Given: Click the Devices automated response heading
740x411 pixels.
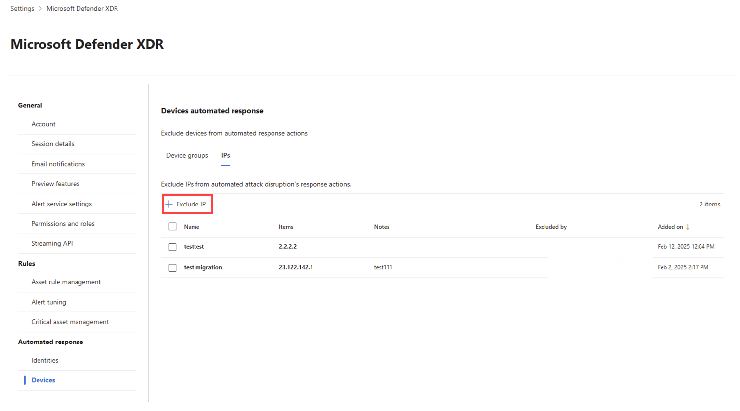Looking at the screenshot, I should coord(212,111).
